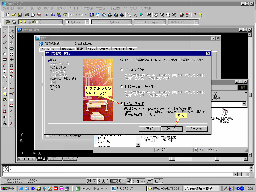Click the New drawing icon in toolbar
This screenshot has width=256, height=192.
pyautogui.click(x=8, y=15)
